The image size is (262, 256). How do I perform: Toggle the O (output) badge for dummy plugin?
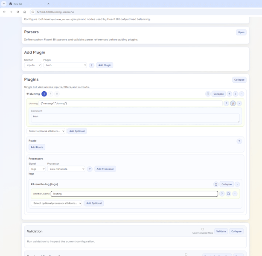pyautogui.click(x=57, y=94)
